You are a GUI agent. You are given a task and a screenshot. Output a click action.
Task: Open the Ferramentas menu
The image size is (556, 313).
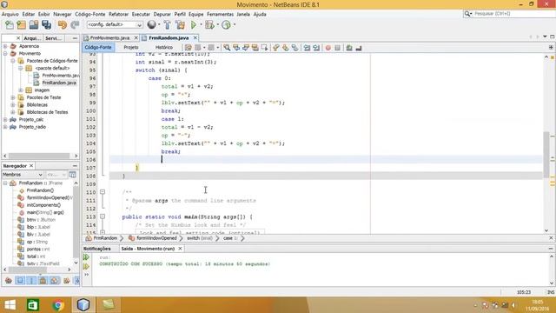[220, 14]
